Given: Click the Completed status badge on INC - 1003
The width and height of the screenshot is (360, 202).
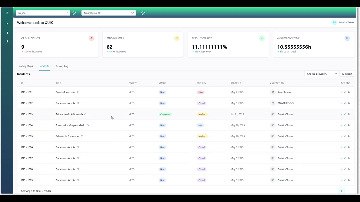Looking at the screenshot, I should 165,114.
